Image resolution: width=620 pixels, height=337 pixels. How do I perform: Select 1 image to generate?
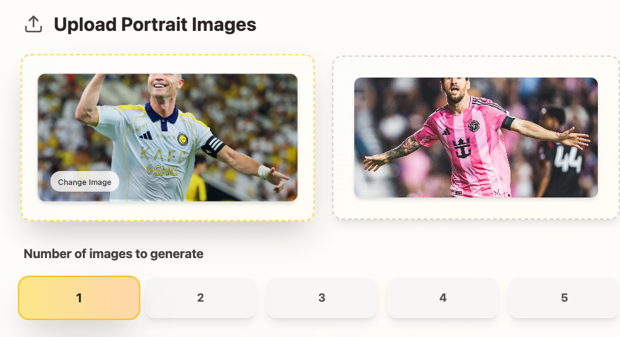pos(79,297)
